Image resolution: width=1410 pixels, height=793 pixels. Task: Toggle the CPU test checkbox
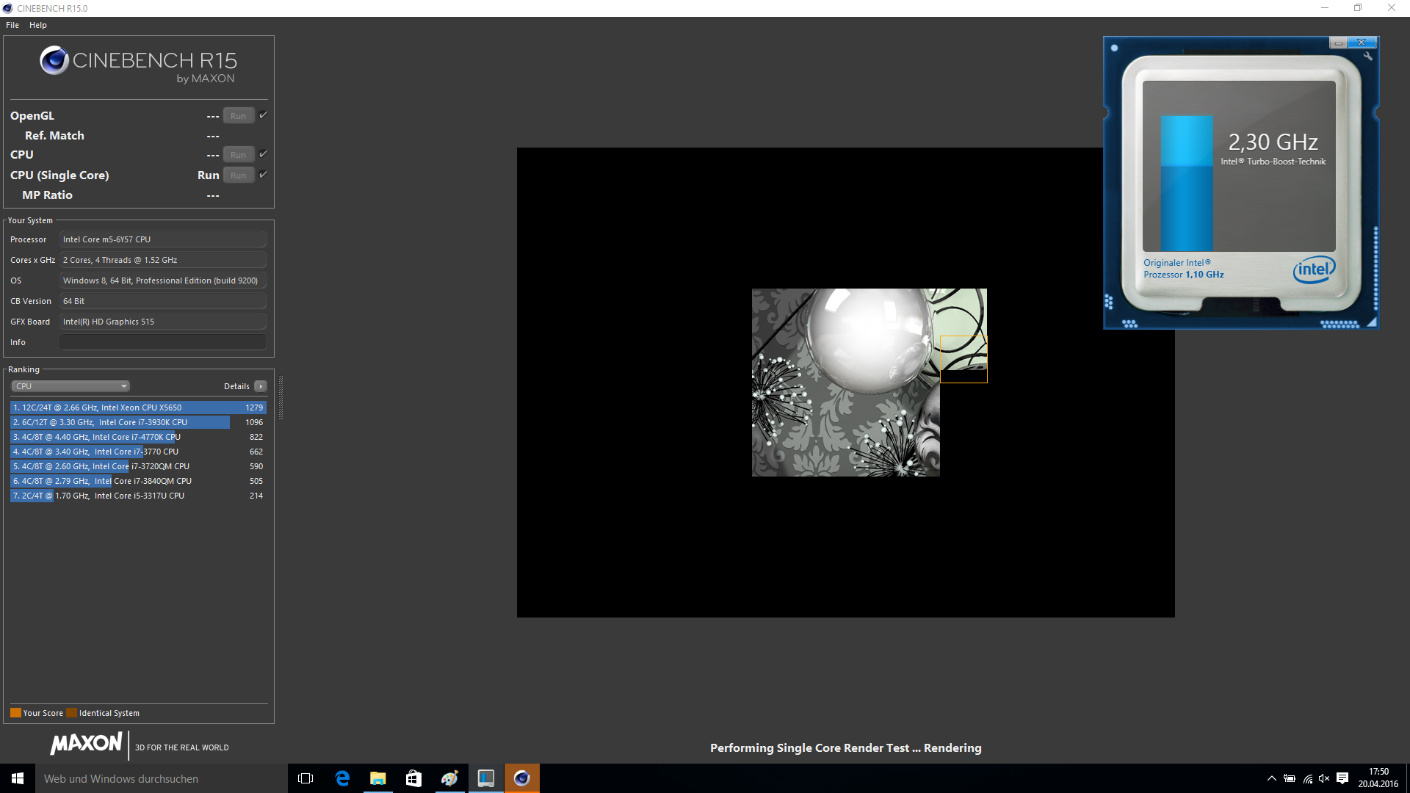point(263,154)
